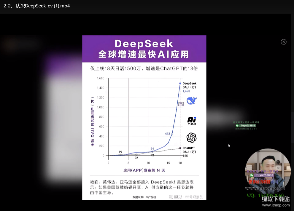Image resolution: width=294 pixels, height=211 pixels.
Task: Click the 1,000 y-axis label
Action: tap(101, 107)
